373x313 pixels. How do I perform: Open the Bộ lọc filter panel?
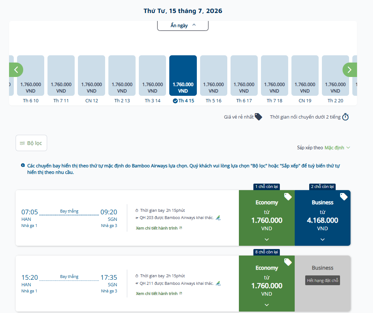(x=32, y=143)
